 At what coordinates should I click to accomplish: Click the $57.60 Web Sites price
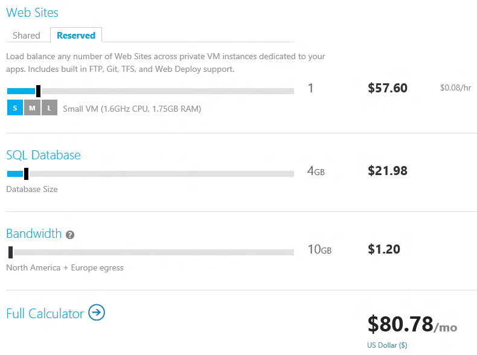point(387,88)
